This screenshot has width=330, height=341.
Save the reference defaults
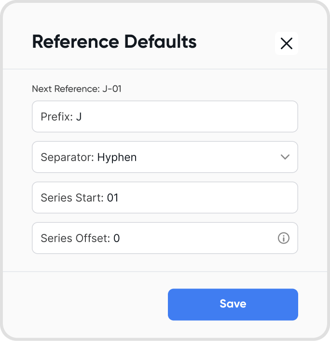click(x=233, y=304)
